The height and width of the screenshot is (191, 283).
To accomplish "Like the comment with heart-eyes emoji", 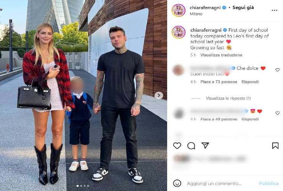I will coord(277,113).
